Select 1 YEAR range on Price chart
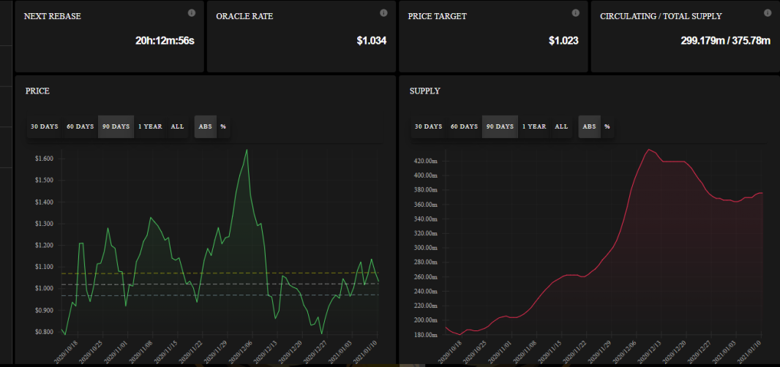The image size is (780, 367). (150, 126)
